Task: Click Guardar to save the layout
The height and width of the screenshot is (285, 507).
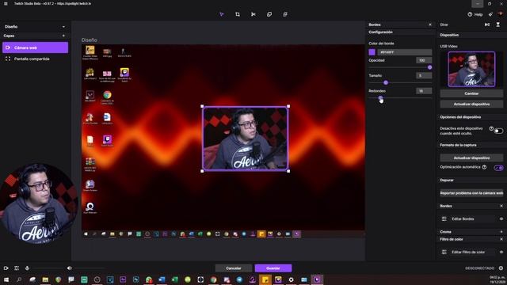Action: [x=273, y=268]
